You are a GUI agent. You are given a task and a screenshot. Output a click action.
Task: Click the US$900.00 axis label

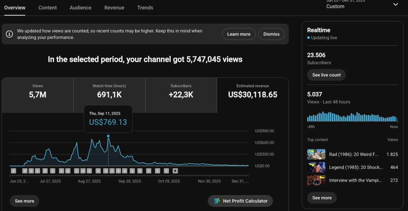tap(264, 131)
